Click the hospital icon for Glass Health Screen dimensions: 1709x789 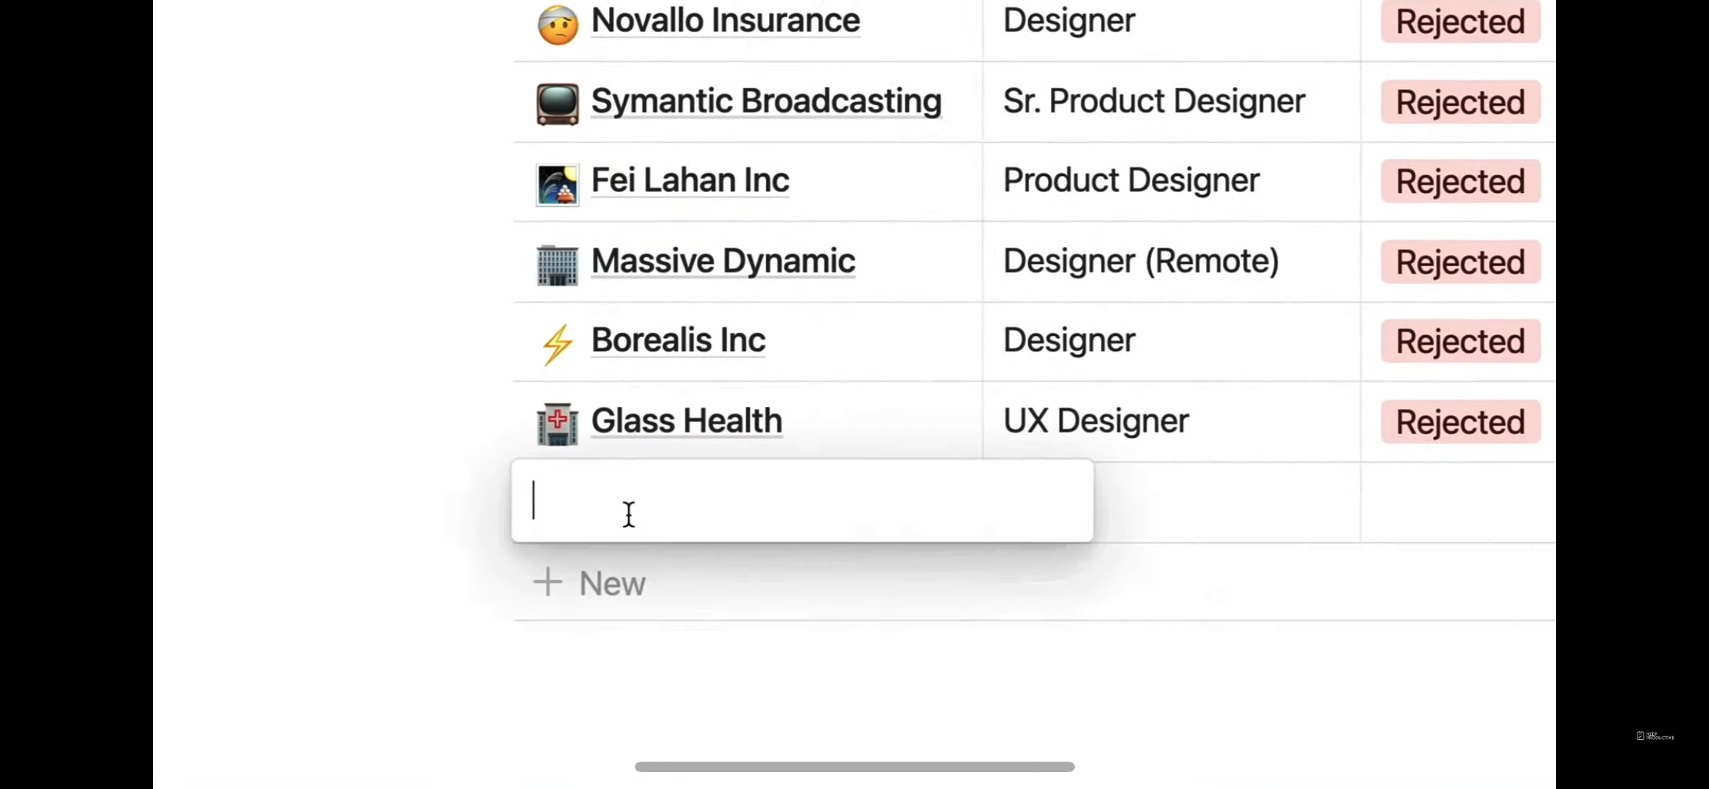558,424
